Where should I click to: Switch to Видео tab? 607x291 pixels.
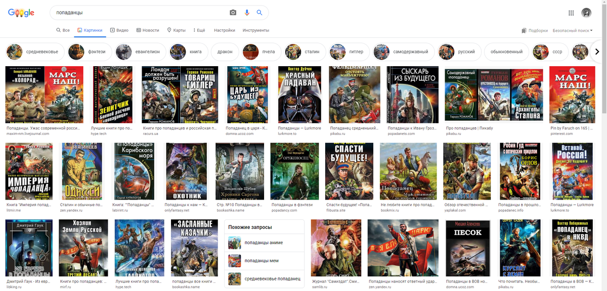[x=119, y=30]
